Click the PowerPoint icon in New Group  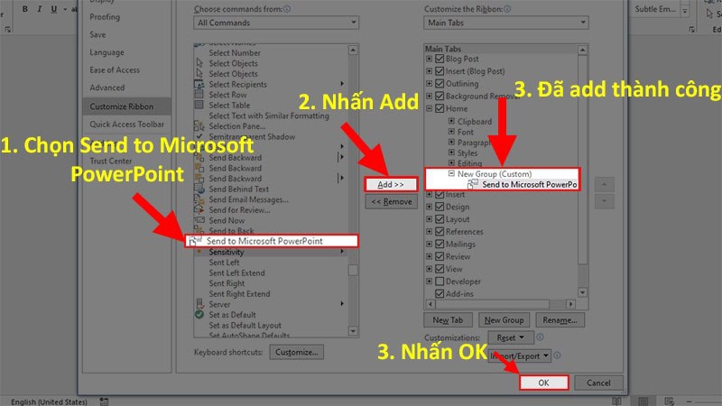point(472,184)
